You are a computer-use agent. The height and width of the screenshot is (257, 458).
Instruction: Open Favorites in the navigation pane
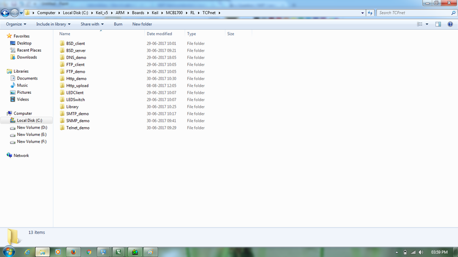coord(22,36)
